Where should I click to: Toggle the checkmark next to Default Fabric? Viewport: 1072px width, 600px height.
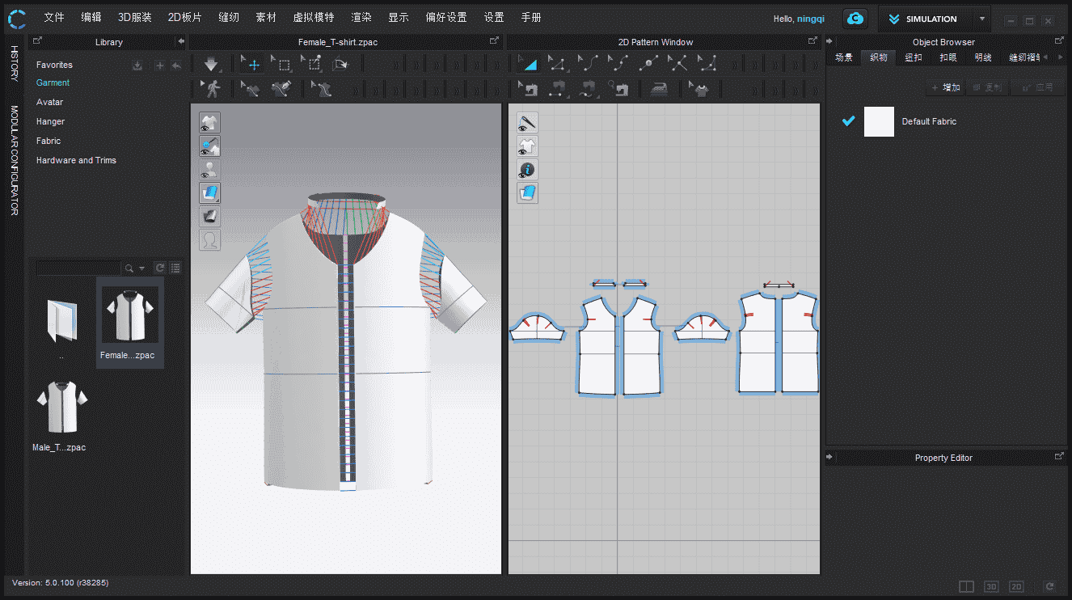[x=848, y=120]
